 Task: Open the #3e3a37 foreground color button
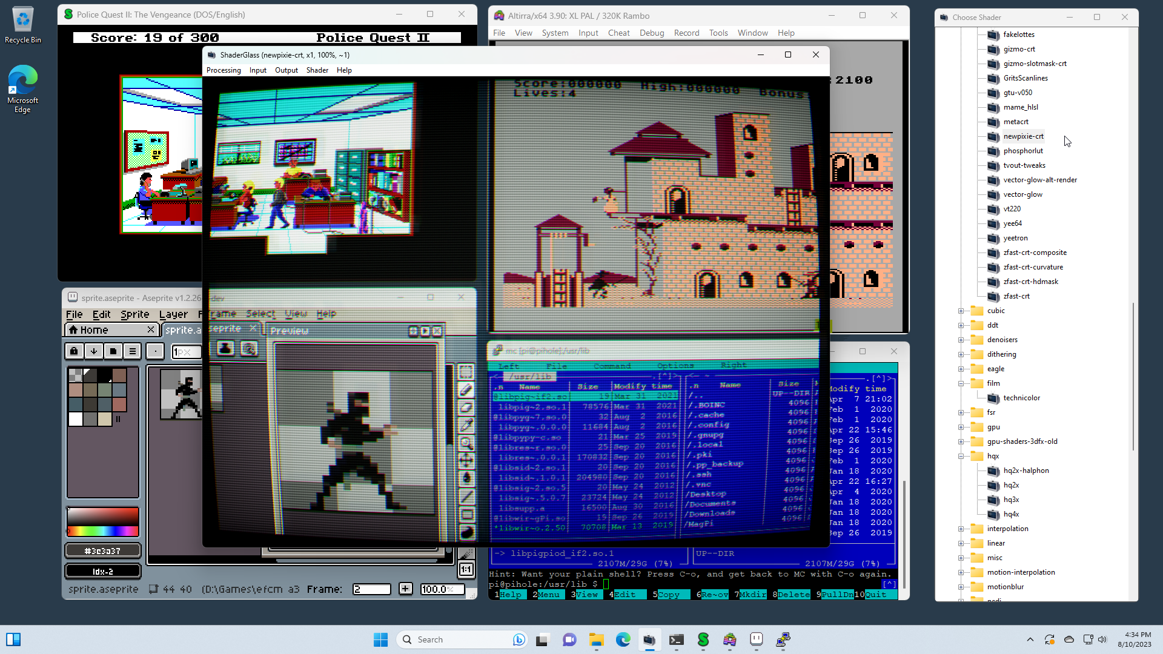[102, 551]
